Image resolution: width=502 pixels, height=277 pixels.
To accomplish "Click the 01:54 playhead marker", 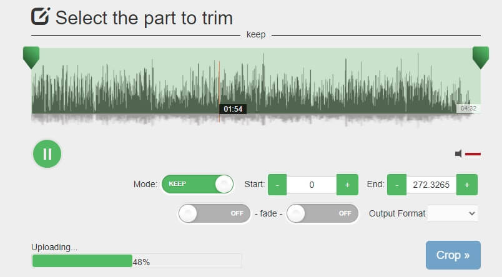I will click(232, 109).
